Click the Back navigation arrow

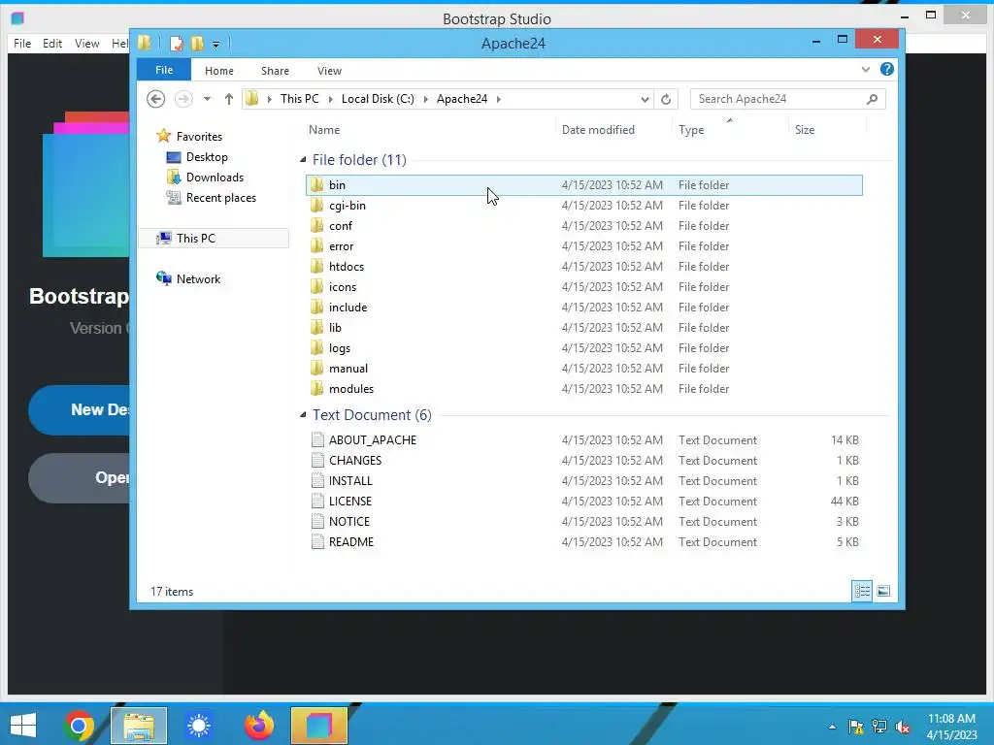point(156,99)
